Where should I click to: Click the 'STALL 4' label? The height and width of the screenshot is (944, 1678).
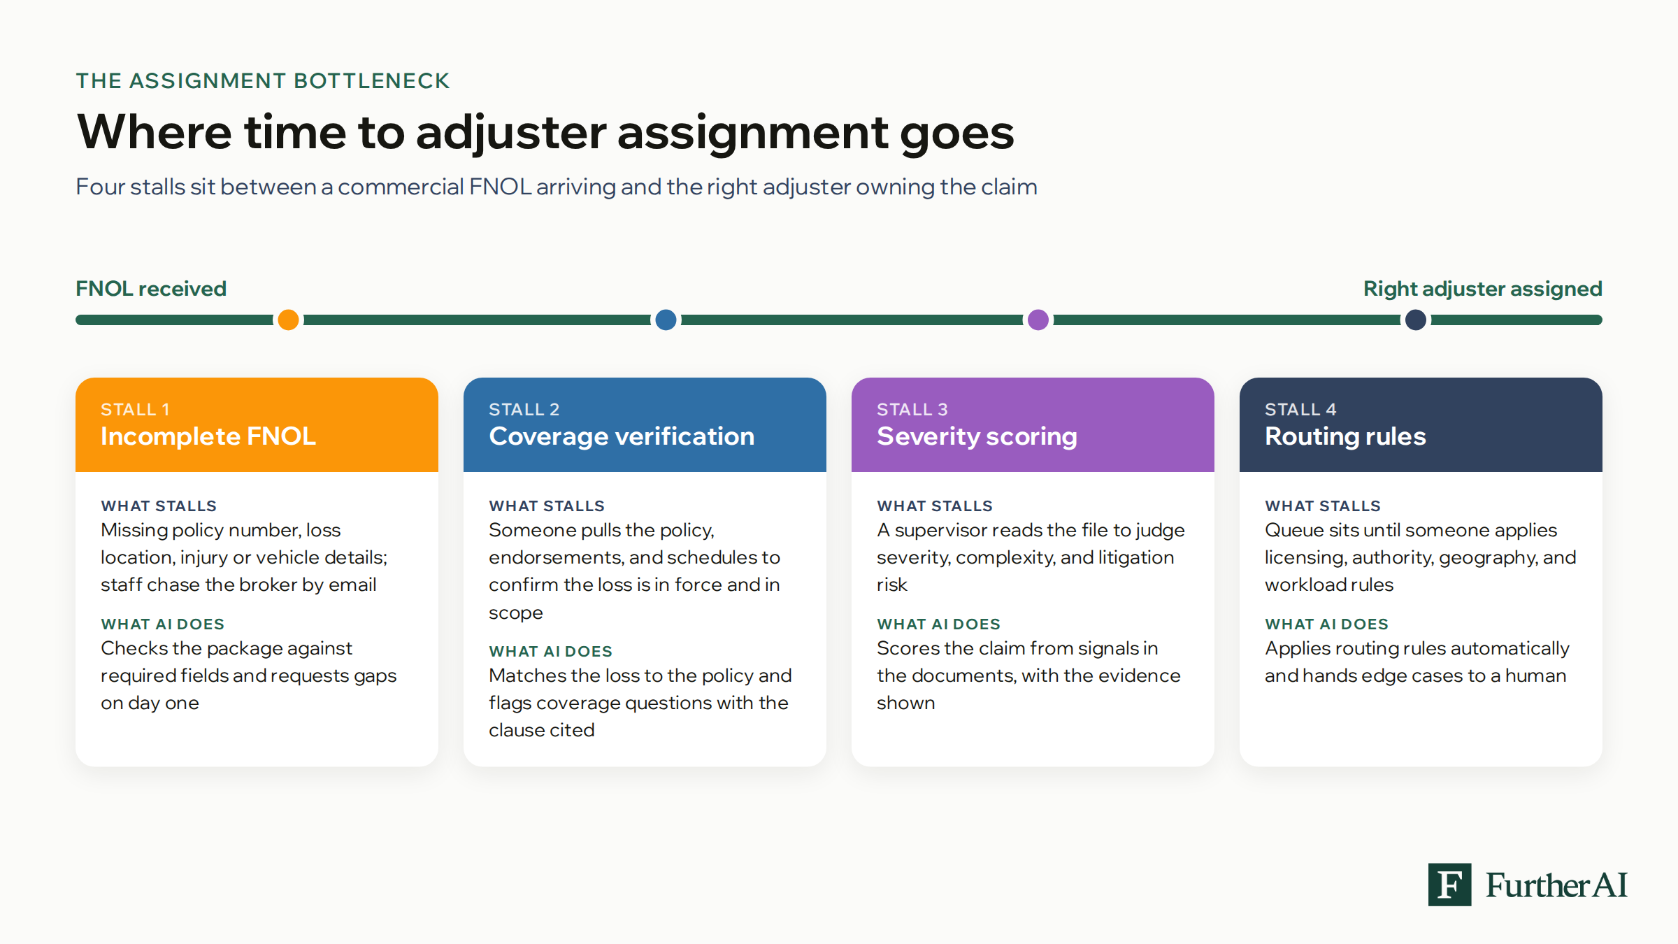[1300, 410]
